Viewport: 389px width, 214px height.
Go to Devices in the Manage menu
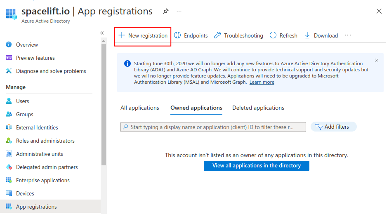(x=25, y=193)
